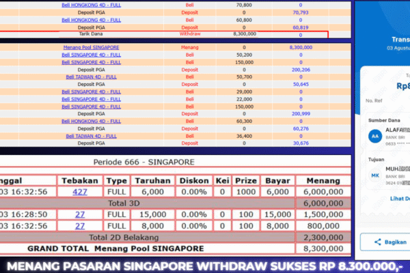
Task: Select the 2,300,000 total value
Action: (323, 238)
